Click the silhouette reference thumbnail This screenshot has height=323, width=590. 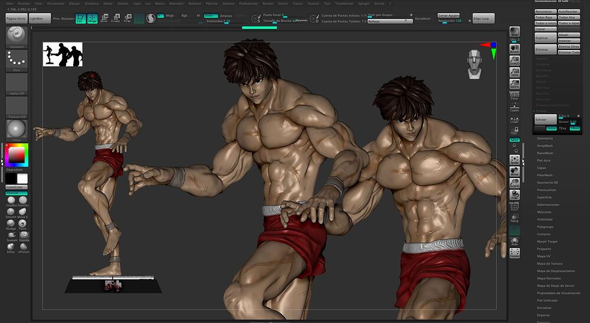(63, 55)
